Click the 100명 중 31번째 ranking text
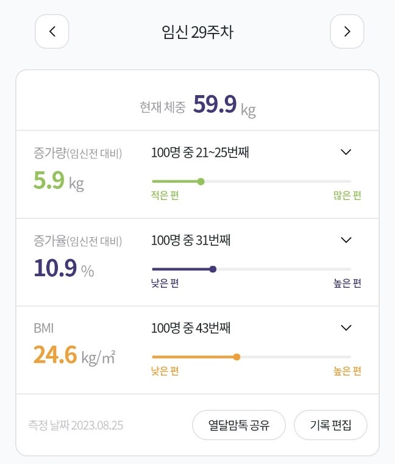Viewport: 395px width, 464px height. pyautogui.click(x=190, y=240)
